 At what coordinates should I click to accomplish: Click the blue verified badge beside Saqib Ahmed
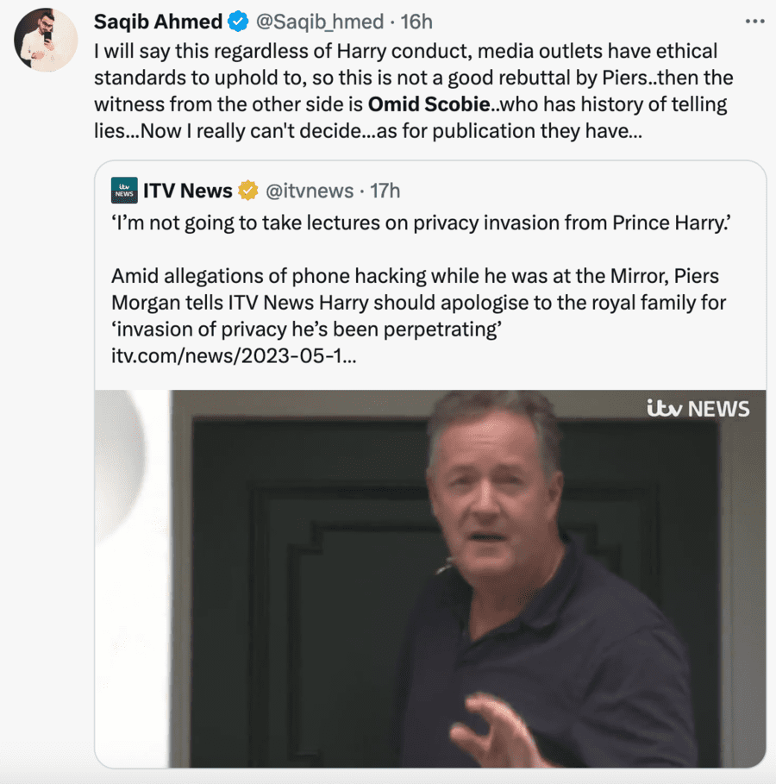[239, 21]
